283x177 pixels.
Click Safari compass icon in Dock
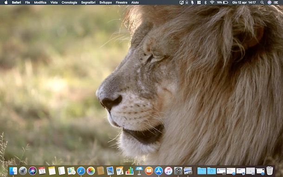[81, 171]
